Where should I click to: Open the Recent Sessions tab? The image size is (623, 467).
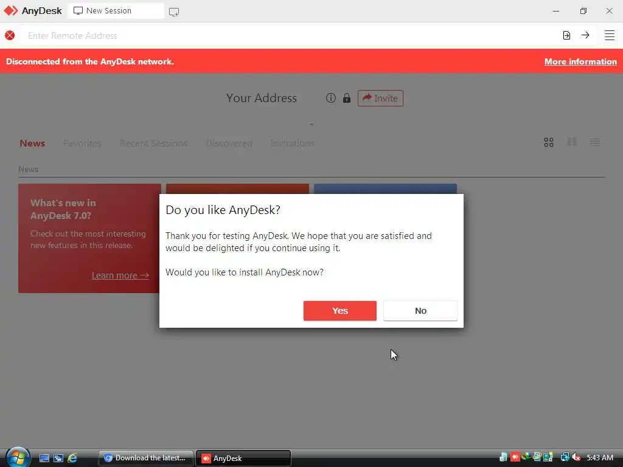(154, 144)
